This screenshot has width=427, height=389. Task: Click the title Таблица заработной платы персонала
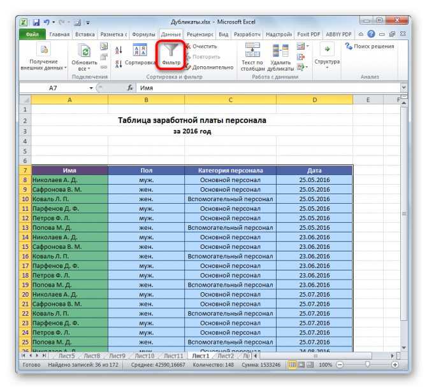pyautogui.click(x=192, y=120)
